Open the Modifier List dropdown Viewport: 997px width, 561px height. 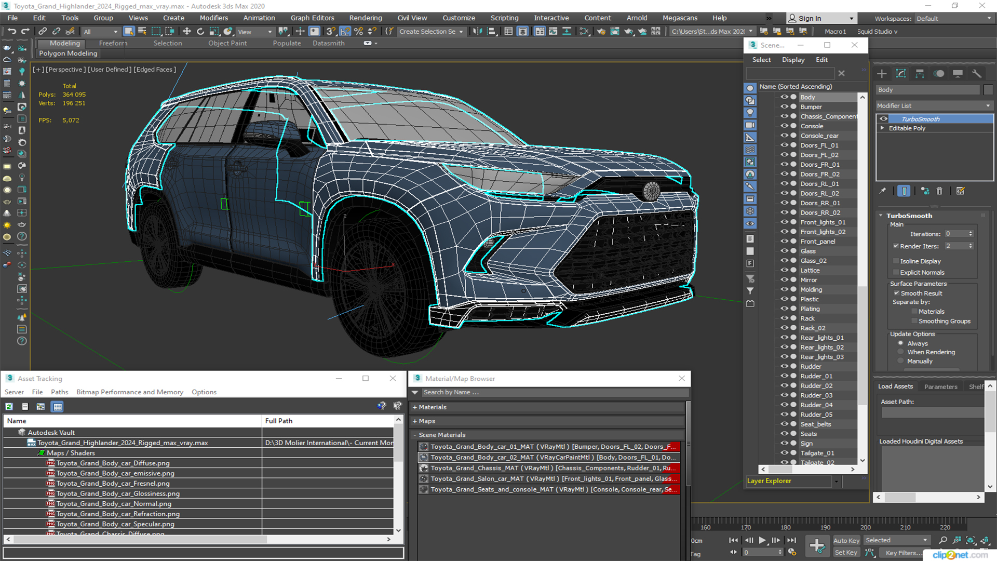point(934,105)
